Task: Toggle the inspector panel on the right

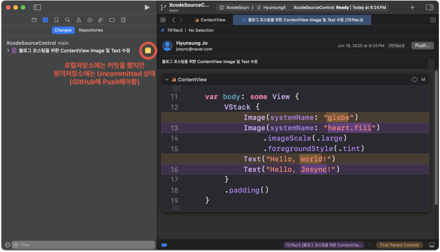Action: (x=429, y=7)
